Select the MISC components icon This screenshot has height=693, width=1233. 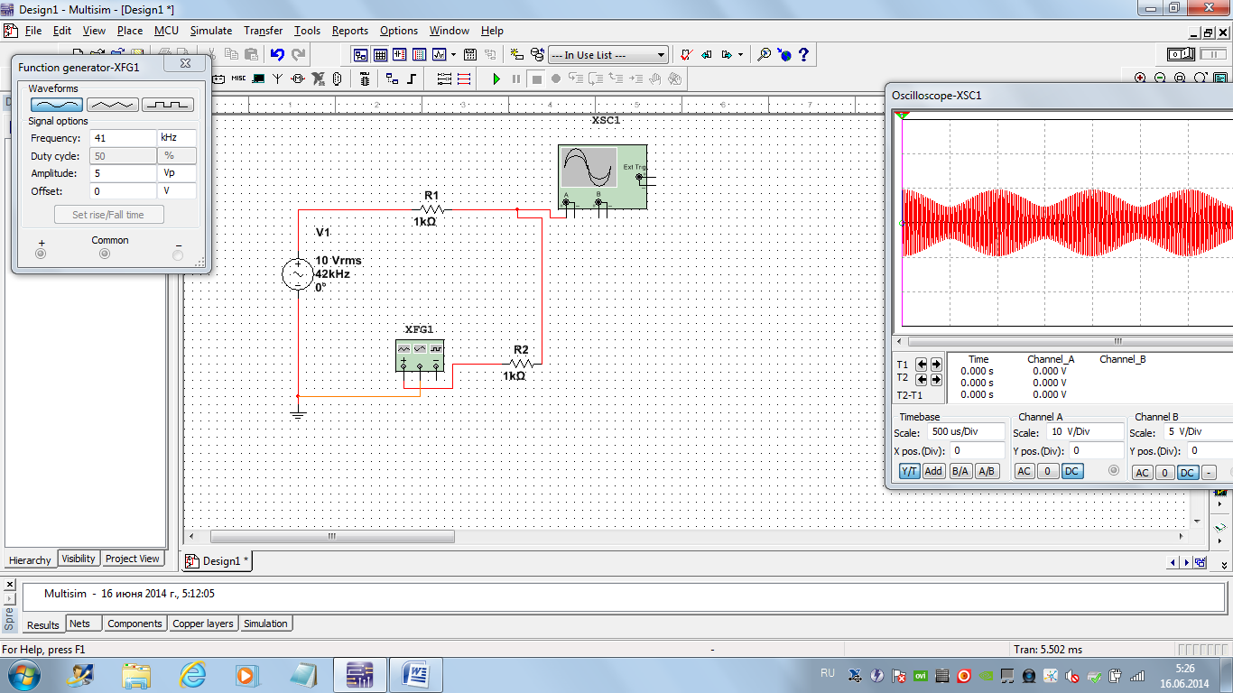point(238,79)
